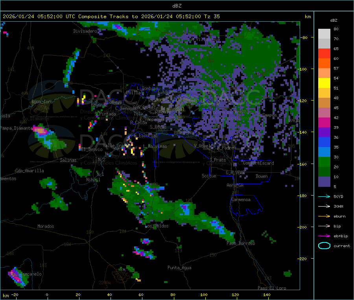Click the yellow Composite Tracks timestamp line
The width and height of the screenshot is (354, 300).
pos(111,17)
